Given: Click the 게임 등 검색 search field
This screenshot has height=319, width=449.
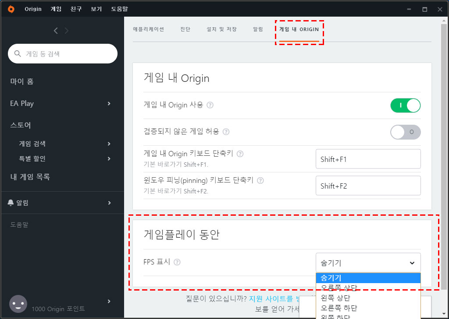Looking at the screenshot, I should click(x=63, y=53).
